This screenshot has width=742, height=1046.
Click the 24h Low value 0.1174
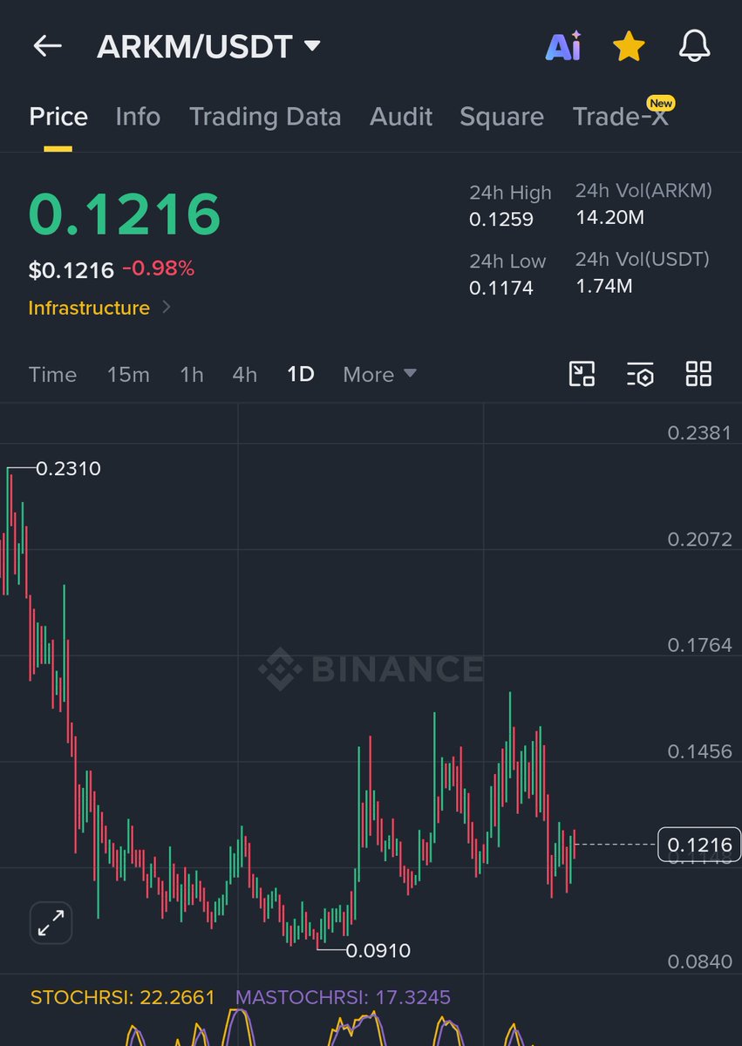(501, 288)
